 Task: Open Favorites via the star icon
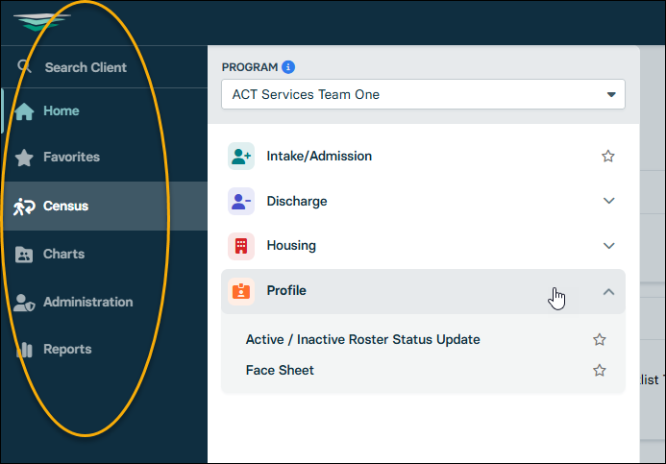point(25,158)
